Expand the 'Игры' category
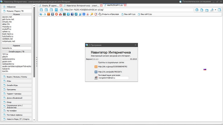Image resolution: width=223 pixels, height=125 pixels. (x=17, y=81)
